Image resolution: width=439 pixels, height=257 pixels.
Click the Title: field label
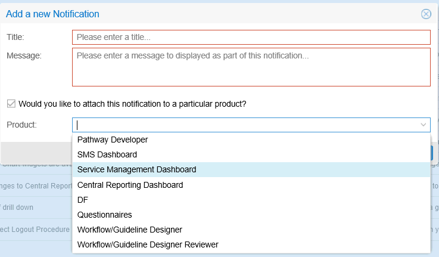coord(15,37)
